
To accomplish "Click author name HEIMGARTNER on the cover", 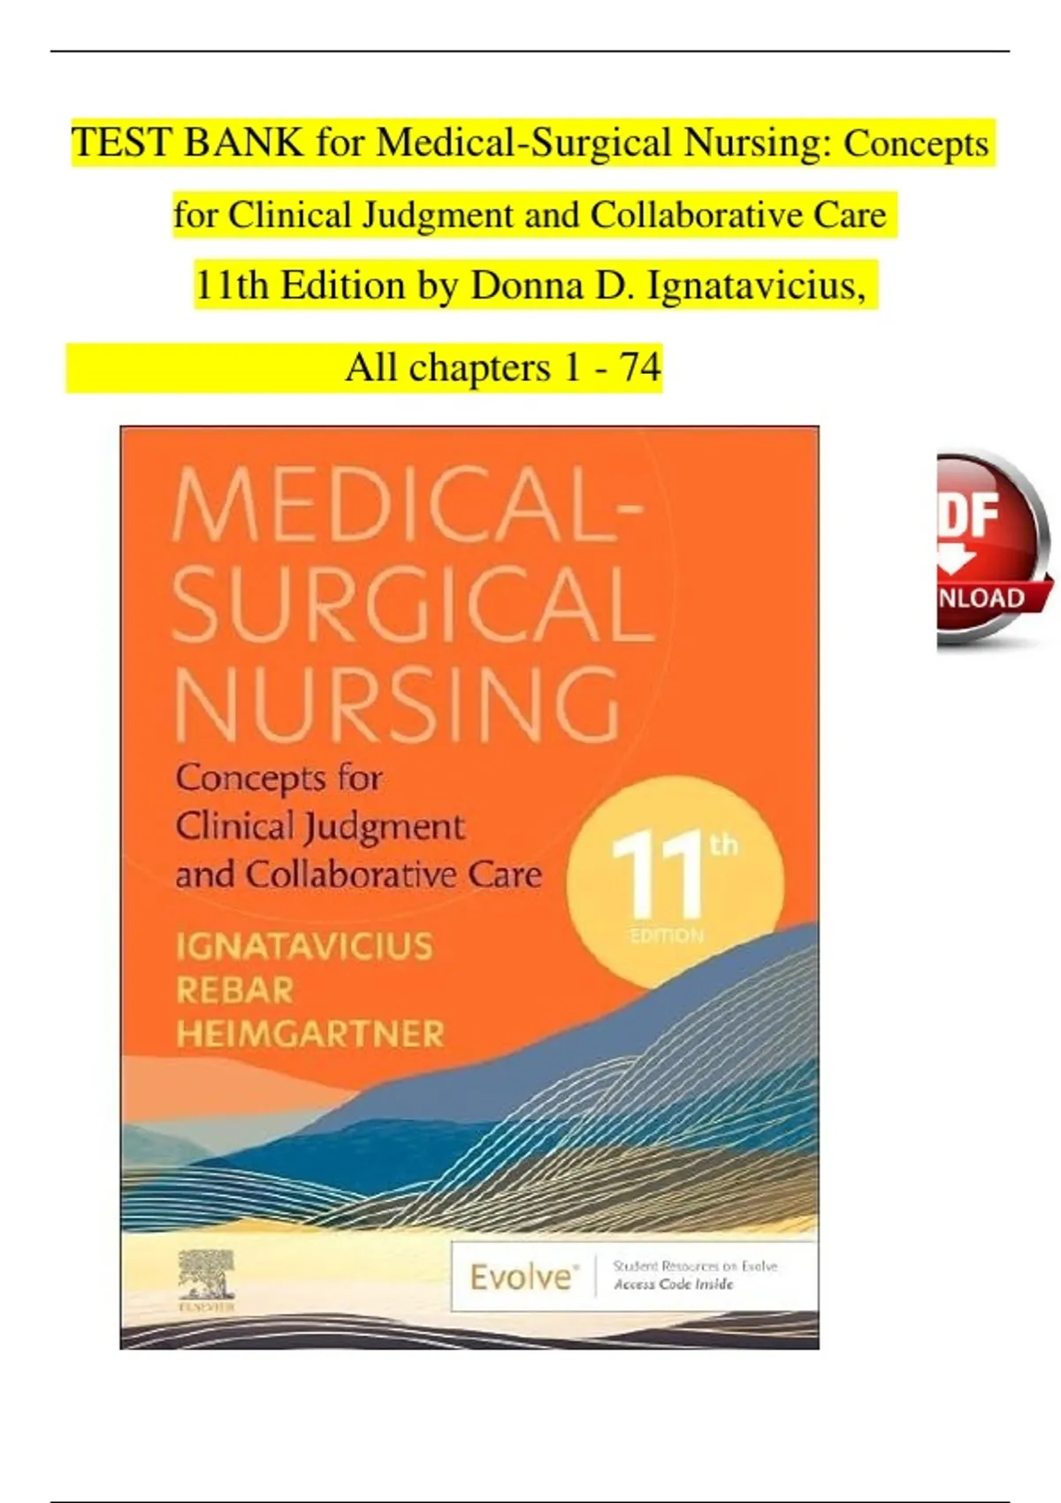I will pos(310,1034).
